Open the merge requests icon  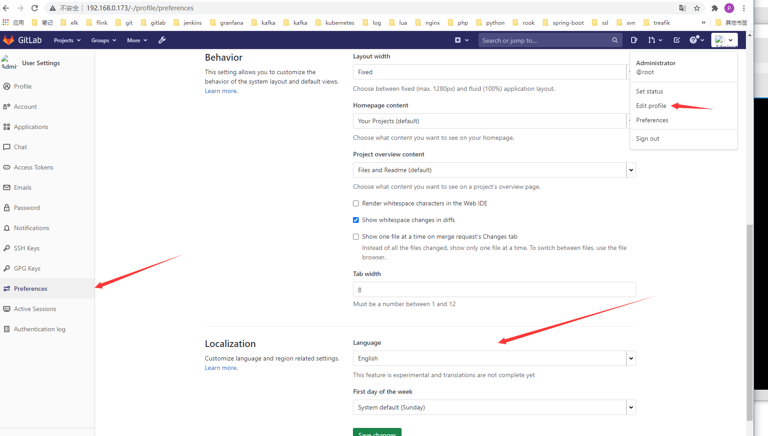click(x=655, y=40)
